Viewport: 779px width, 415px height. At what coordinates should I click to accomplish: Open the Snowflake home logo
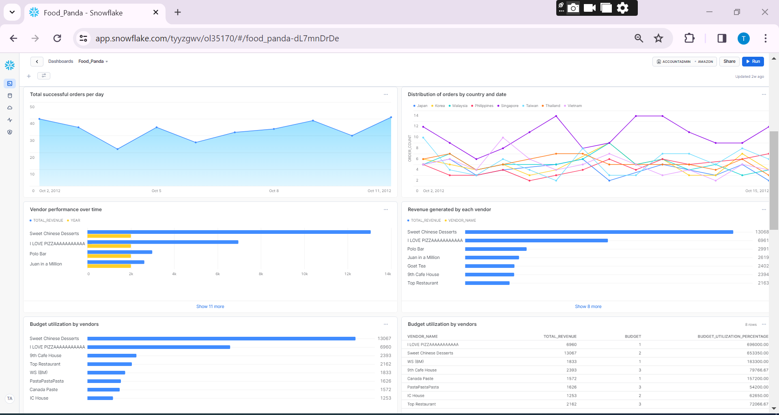point(10,65)
